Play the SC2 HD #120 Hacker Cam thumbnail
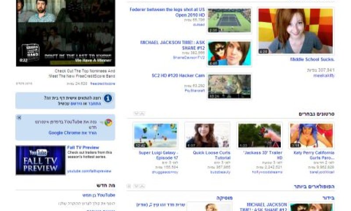The width and height of the screenshot is (351, 211). 229,86
